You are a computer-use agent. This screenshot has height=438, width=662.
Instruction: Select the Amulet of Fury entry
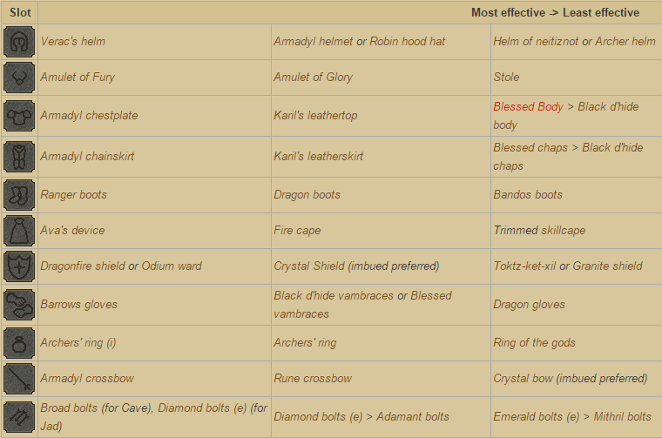tap(78, 77)
